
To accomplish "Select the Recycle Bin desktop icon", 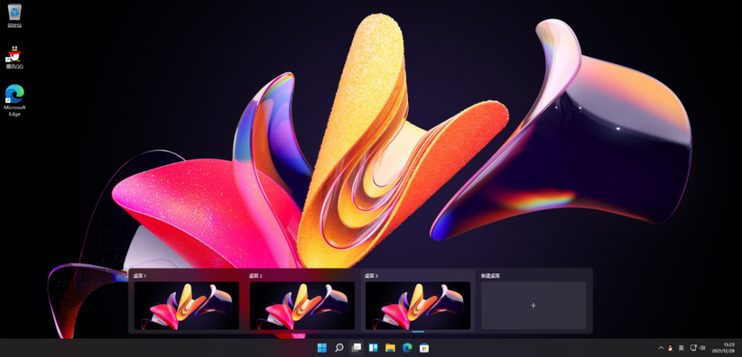I will click(x=14, y=14).
